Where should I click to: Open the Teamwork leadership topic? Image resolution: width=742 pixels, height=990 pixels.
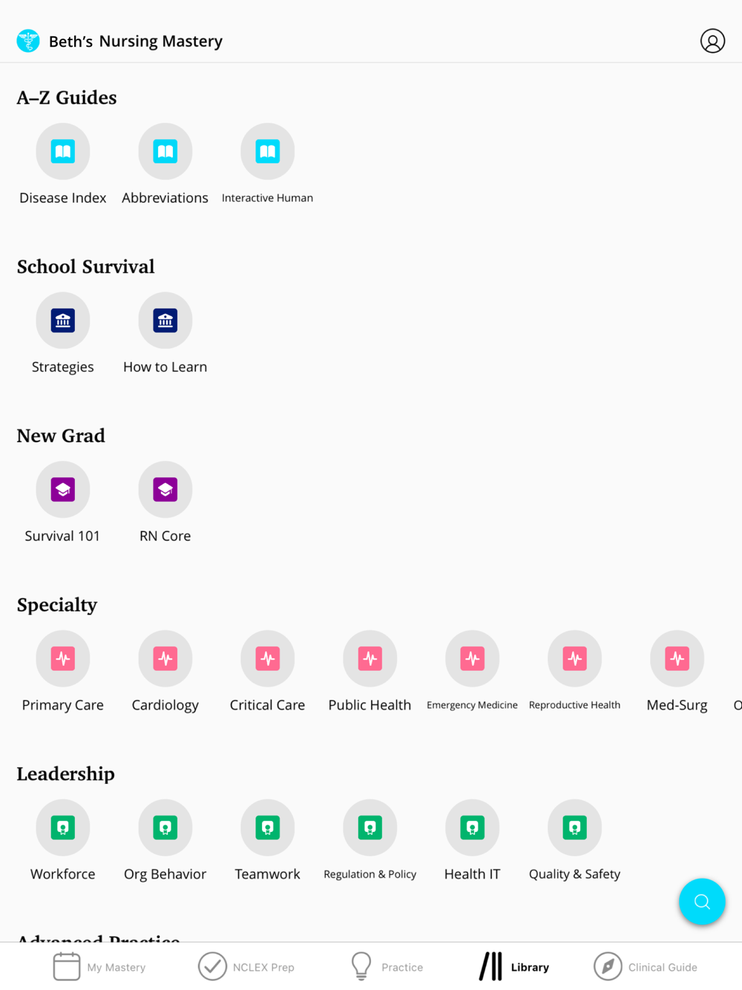pyautogui.click(x=268, y=828)
